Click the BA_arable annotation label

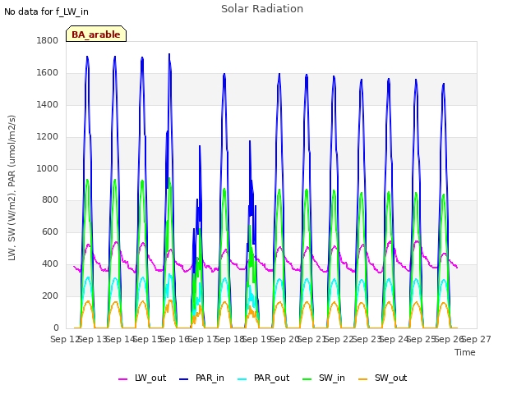96,34
